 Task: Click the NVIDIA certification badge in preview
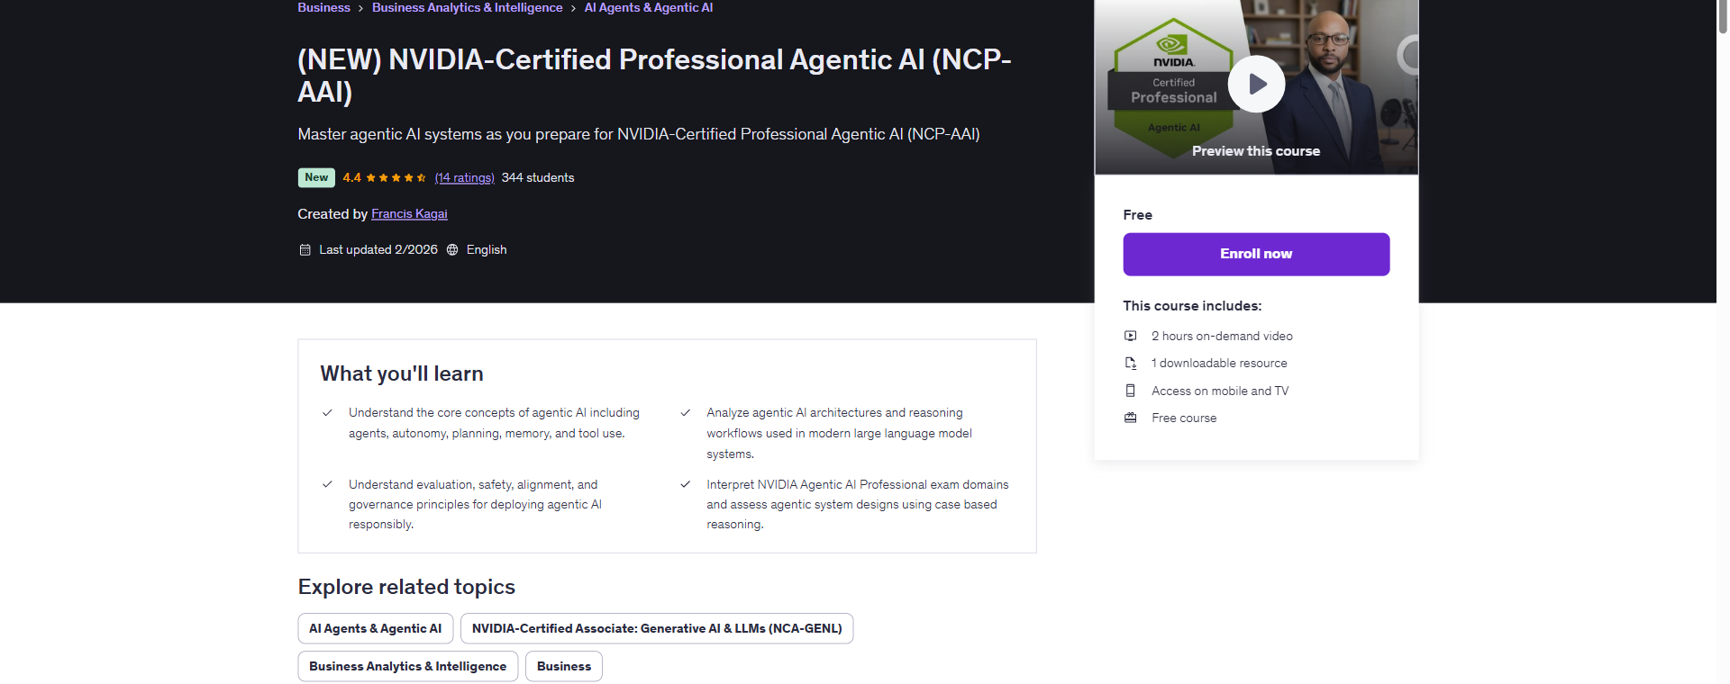1173,88
